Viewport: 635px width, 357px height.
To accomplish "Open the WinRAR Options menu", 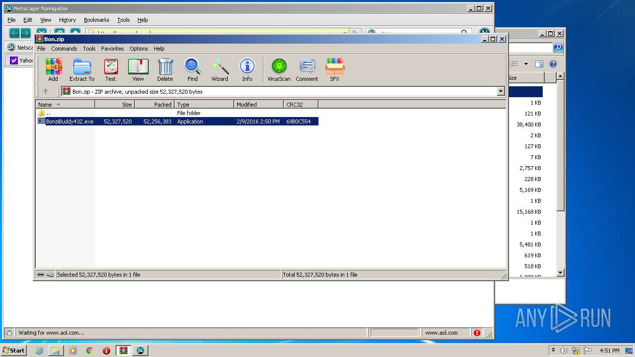I will pyautogui.click(x=139, y=49).
